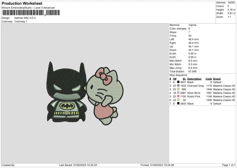Image resolution: width=237 pixels, height=168 pixels.
Task: Click the yellow-green swatch beside 62 stitches
Action: click(179, 100)
